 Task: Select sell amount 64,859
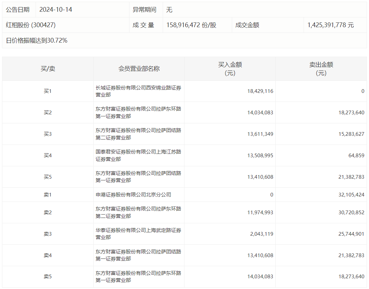click(356, 156)
